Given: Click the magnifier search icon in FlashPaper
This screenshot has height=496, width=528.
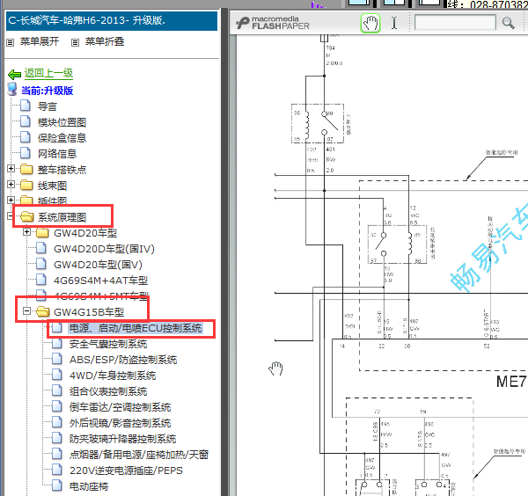Looking at the screenshot, I should pos(508,23).
